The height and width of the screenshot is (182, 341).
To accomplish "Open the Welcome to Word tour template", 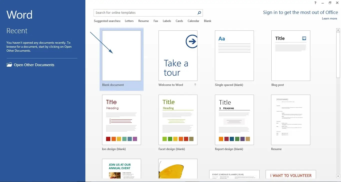I will [x=178, y=56].
